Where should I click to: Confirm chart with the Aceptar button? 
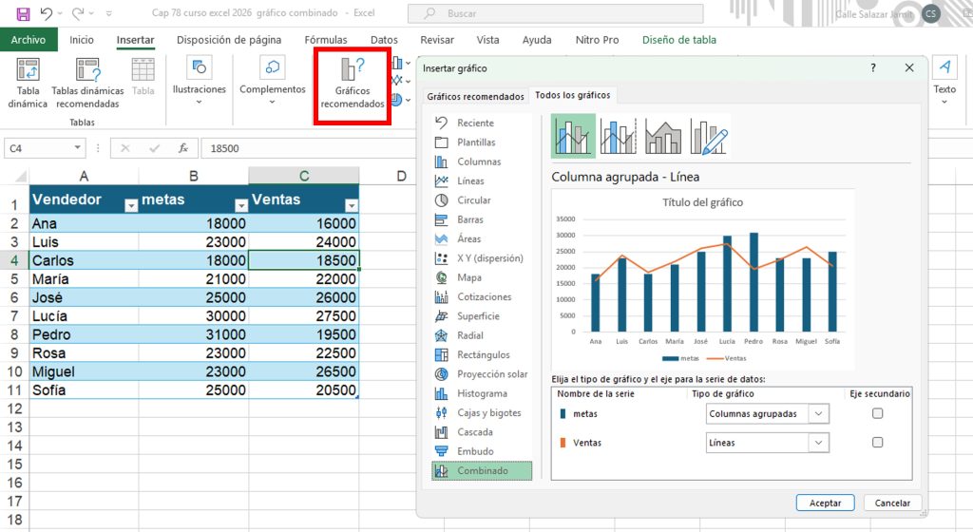point(825,503)
